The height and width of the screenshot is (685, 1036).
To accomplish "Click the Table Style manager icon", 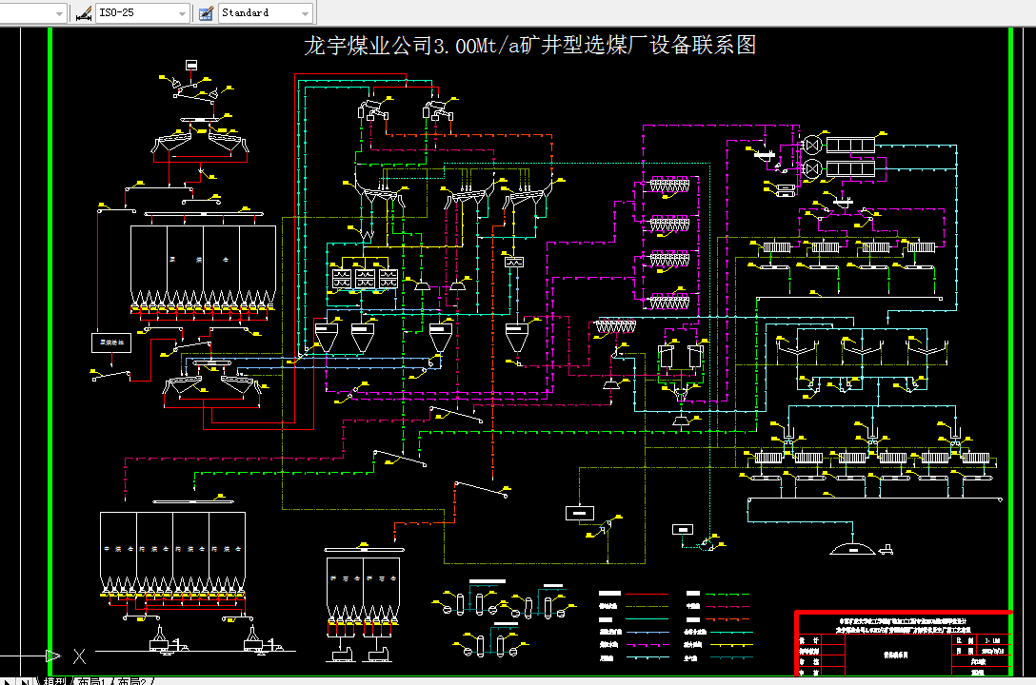I will tap(206, 13).
